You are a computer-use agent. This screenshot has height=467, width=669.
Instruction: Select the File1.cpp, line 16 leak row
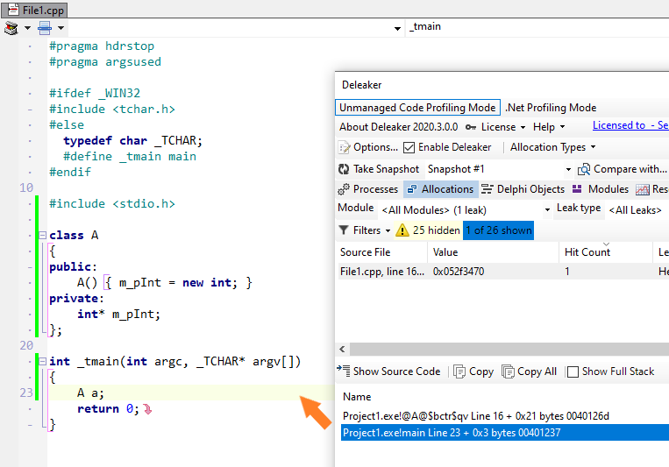pos(503,272)
